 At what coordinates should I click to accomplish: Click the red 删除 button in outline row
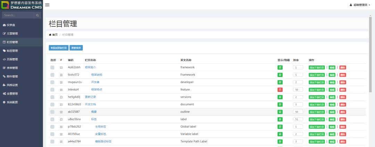[343, 112]
